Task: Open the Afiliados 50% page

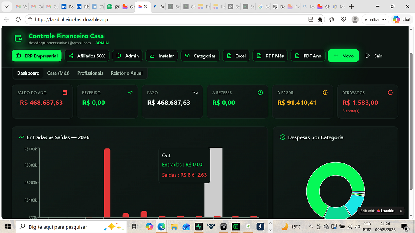Action: 87,56
